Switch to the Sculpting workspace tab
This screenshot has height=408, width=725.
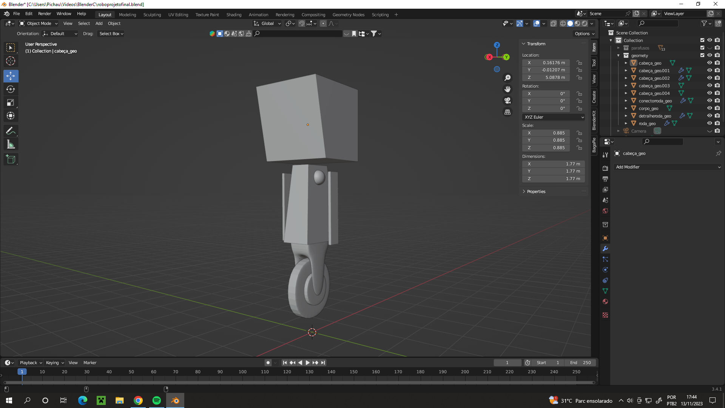pos(152,15)
